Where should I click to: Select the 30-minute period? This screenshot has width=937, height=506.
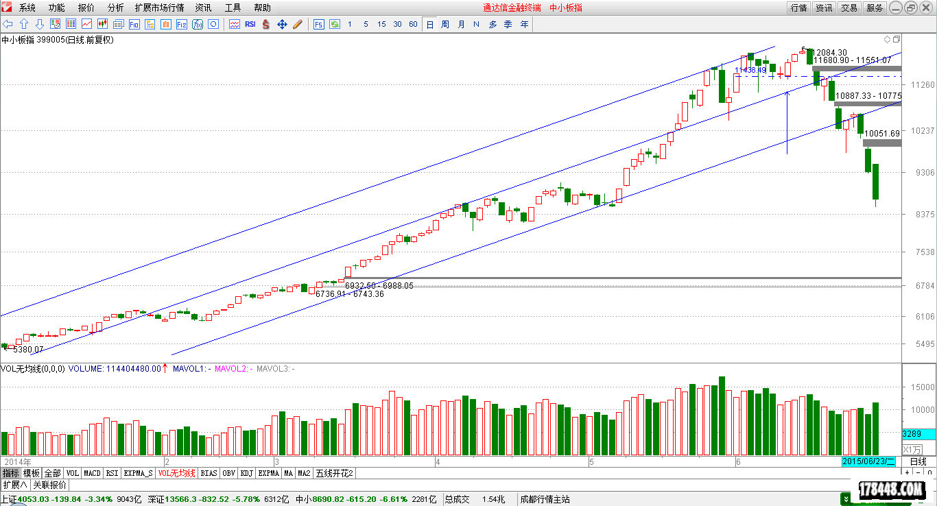397,24
